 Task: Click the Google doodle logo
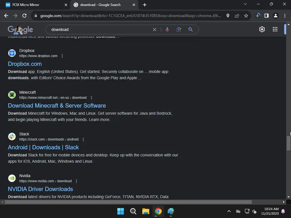[20, 30]
